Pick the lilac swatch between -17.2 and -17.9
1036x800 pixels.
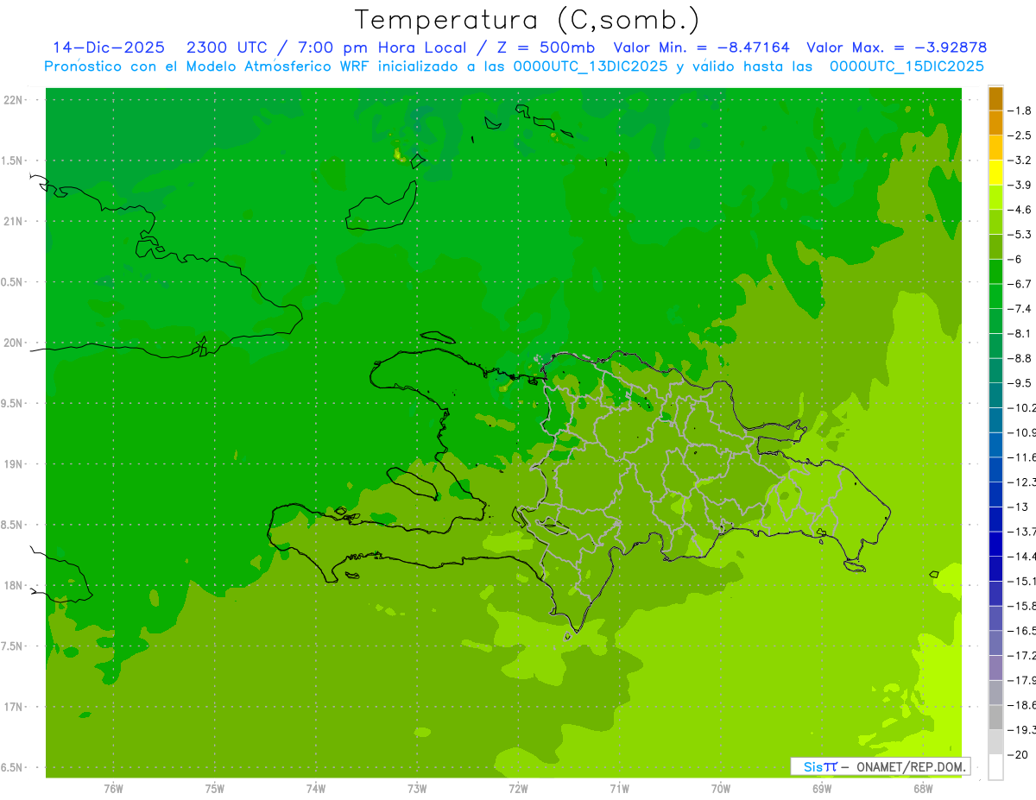pyautogui.click(x=995, y=667)
